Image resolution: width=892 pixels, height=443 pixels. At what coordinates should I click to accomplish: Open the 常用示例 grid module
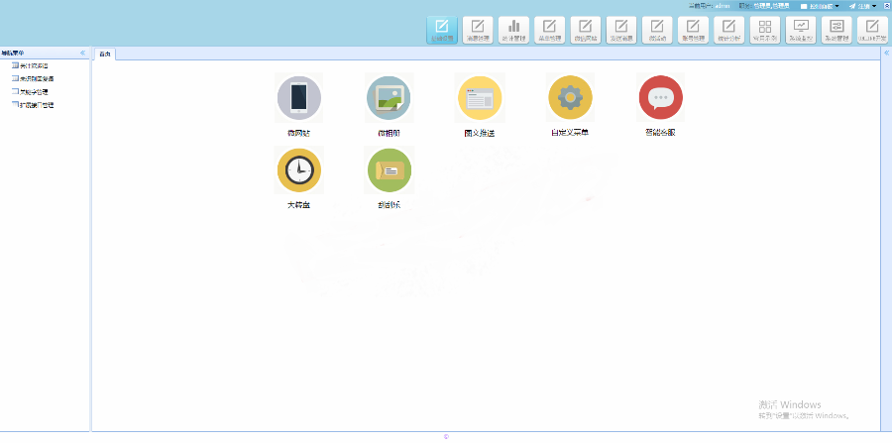(x=765, y=30)
